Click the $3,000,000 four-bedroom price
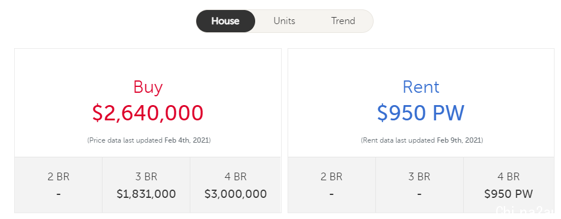The image size is (561, 219). [x=236, y=194]
